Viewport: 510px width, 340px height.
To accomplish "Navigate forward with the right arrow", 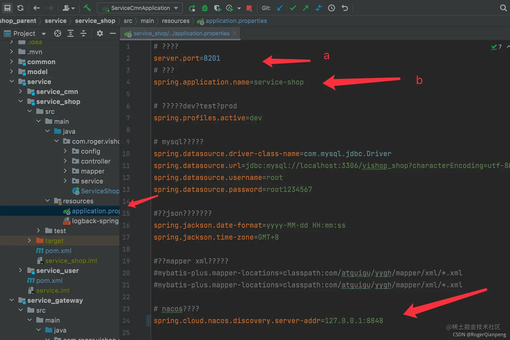I will pos(50,8).
